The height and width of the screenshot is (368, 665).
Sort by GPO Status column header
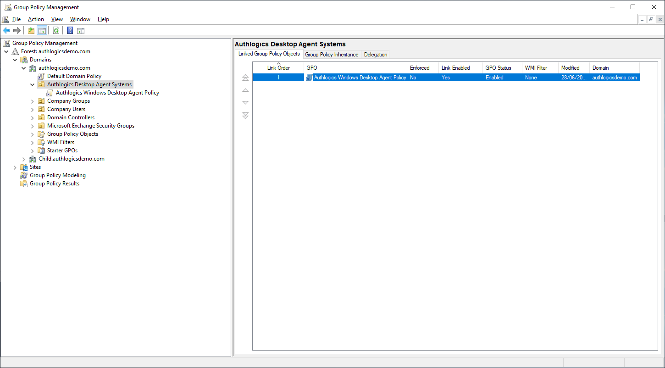coord(502,68)
